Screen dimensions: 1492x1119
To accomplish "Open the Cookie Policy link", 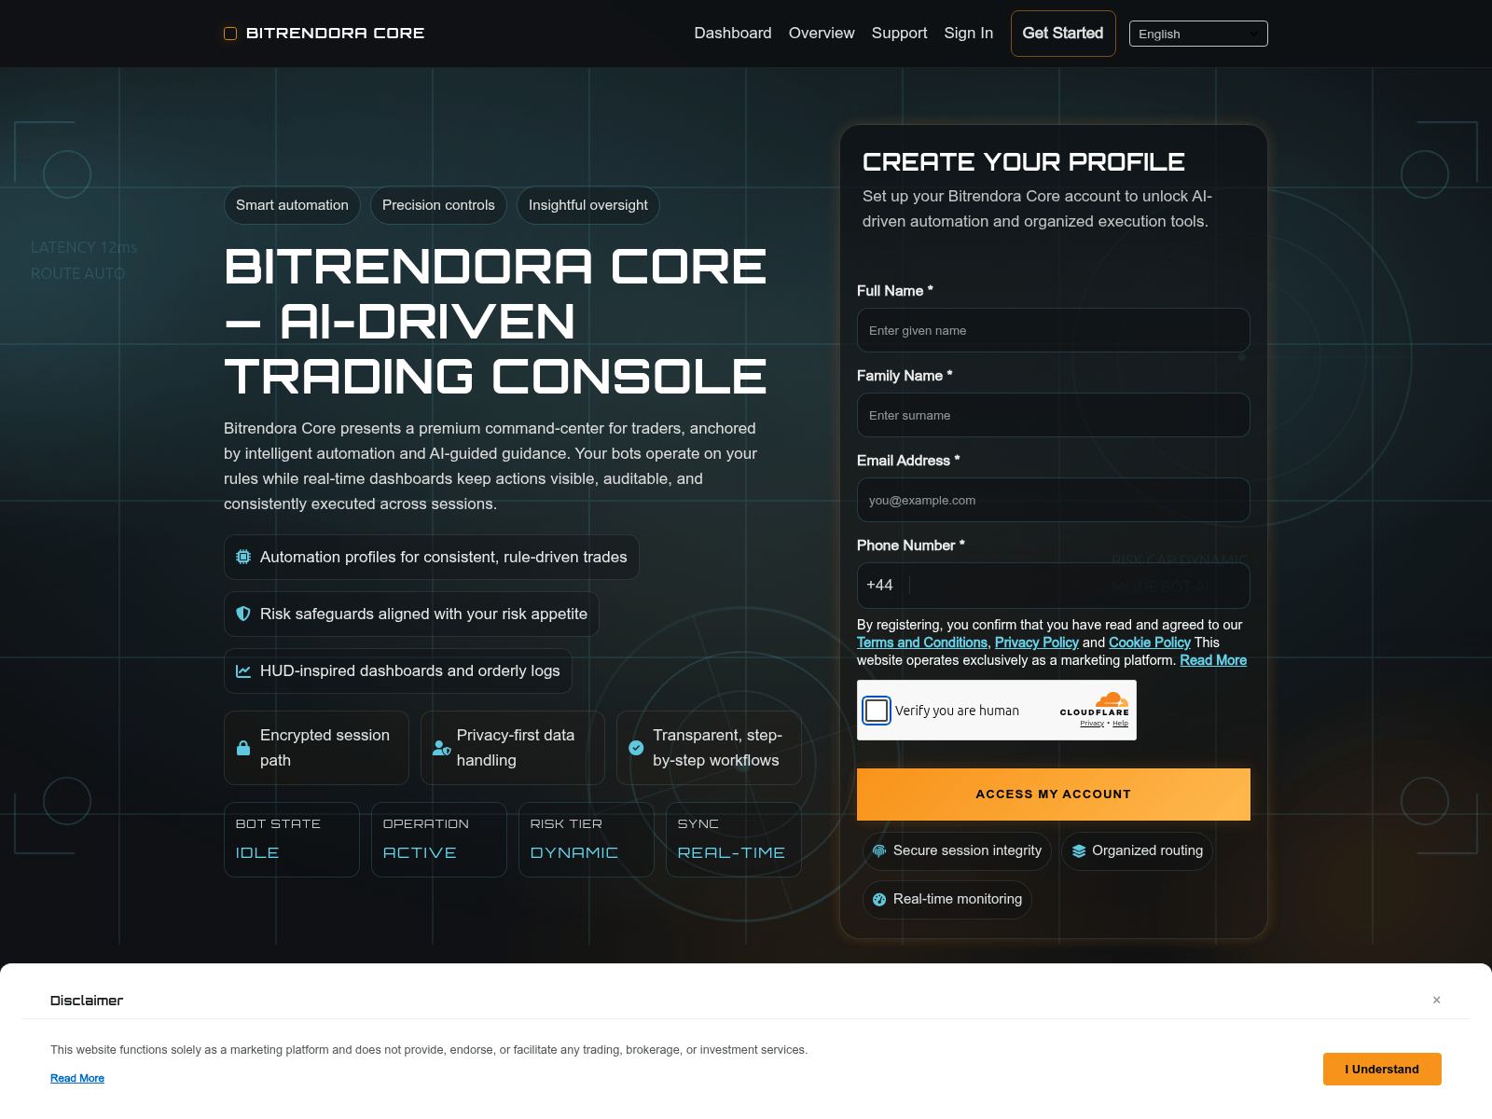I will [1150, 642].
